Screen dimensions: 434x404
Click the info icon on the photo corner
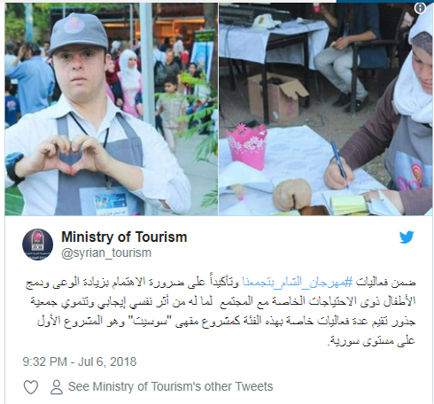420,8
